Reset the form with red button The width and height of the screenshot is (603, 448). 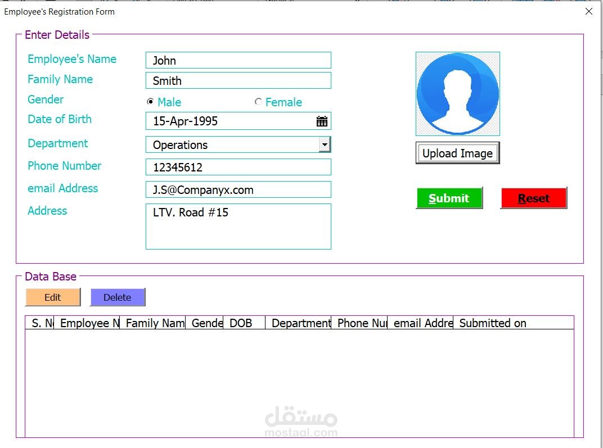pos(534,198)
